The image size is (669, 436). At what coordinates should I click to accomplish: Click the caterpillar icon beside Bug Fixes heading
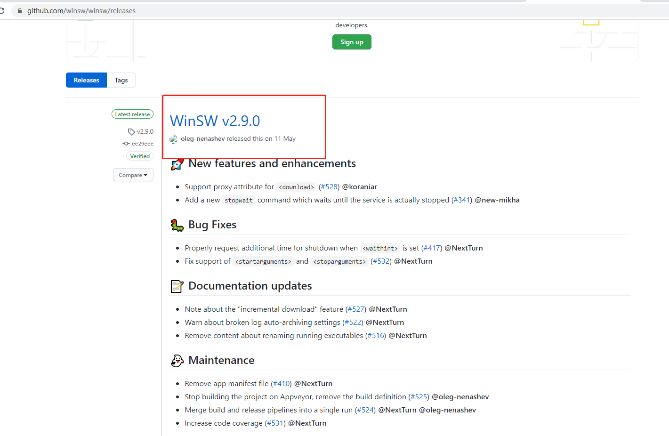(177, 225)
